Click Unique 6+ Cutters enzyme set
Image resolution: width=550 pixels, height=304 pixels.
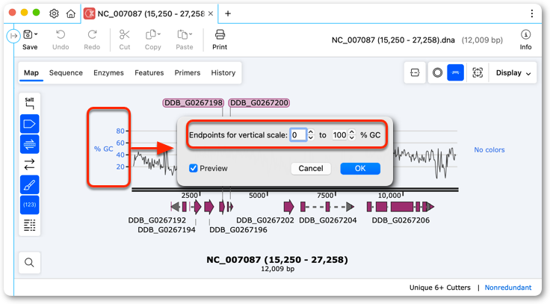[x=440, y=288]
